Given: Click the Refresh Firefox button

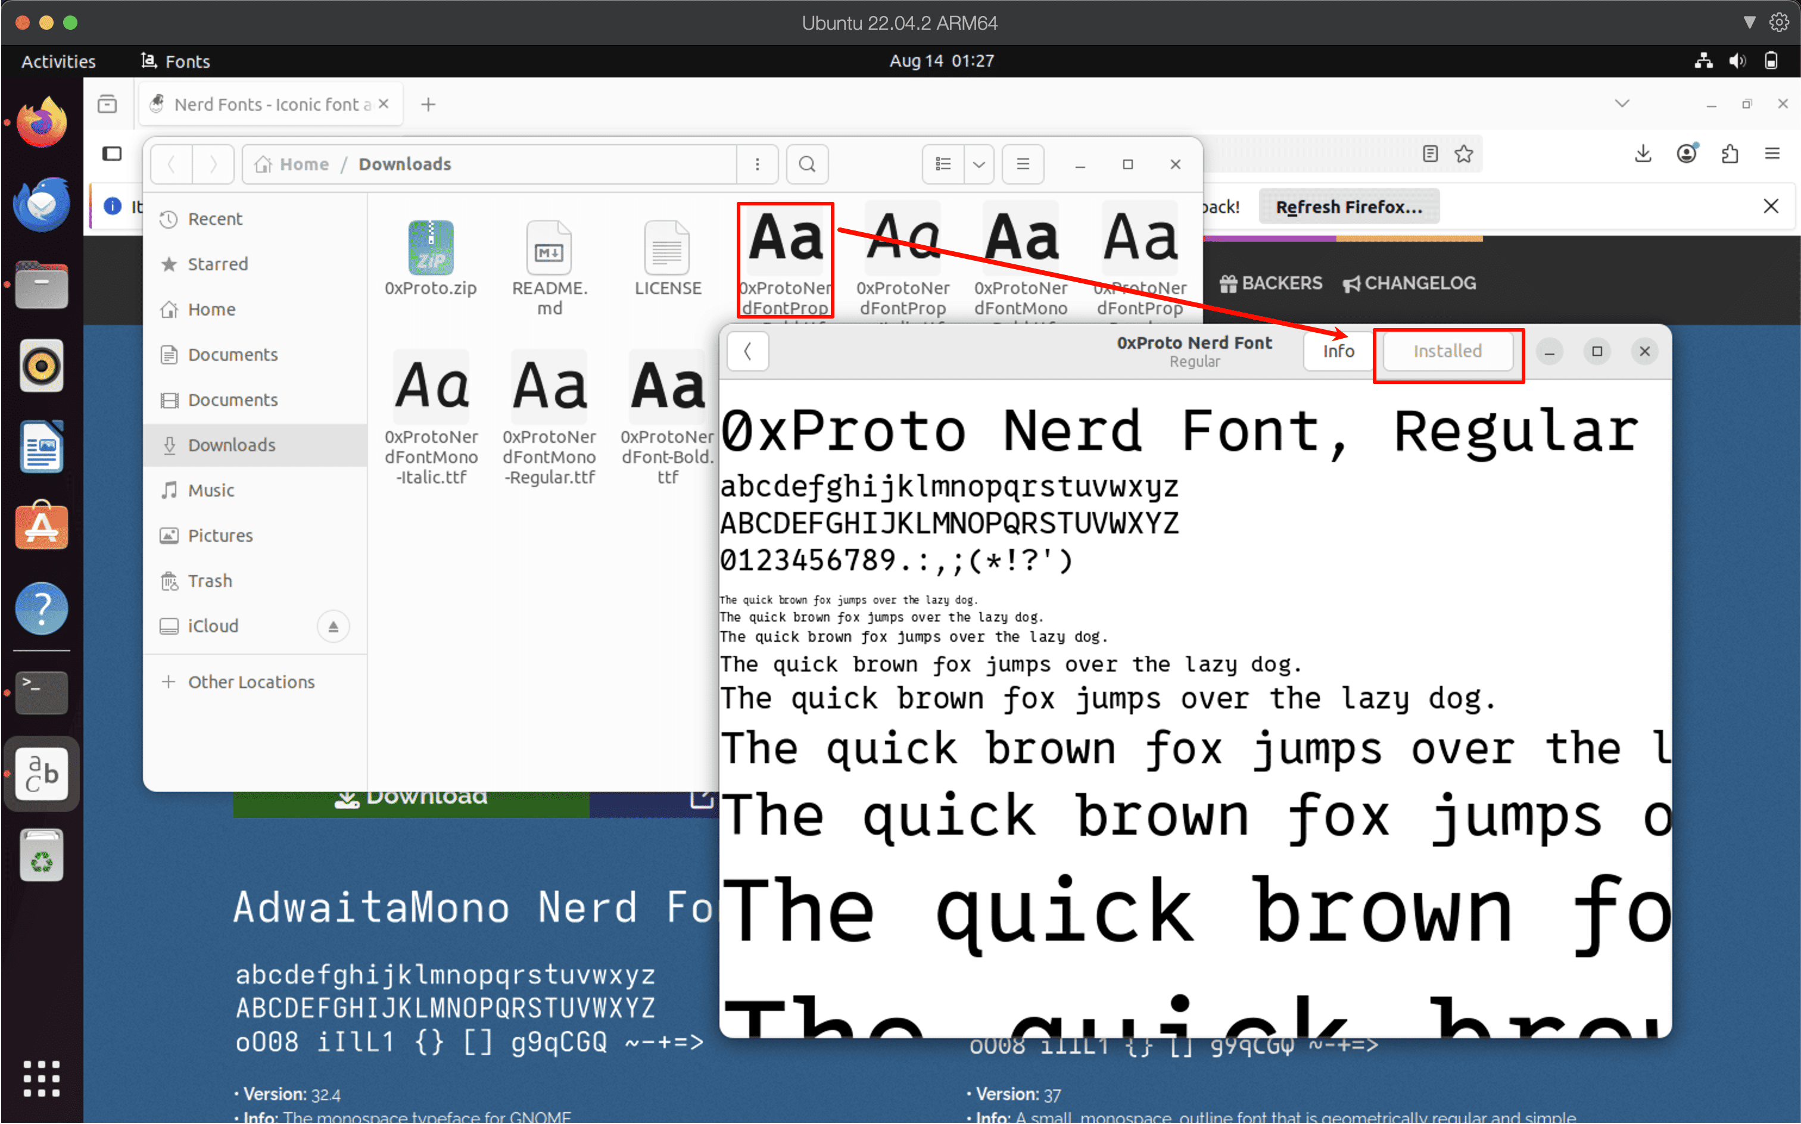Looking at the screenshot, I should pos(1348,207).
